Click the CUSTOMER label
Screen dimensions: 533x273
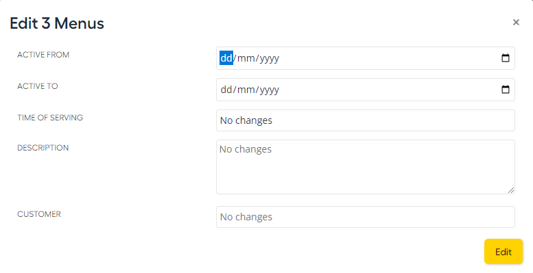(39, 214)
